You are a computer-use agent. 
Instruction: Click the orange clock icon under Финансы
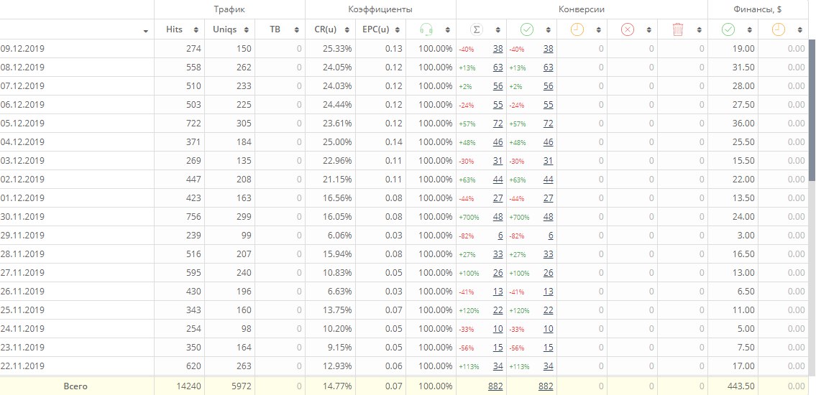(x=778, y=29)
